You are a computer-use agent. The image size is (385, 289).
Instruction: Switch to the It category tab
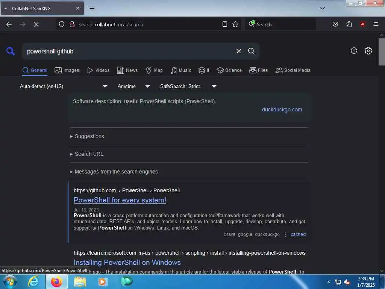point(204,70)
